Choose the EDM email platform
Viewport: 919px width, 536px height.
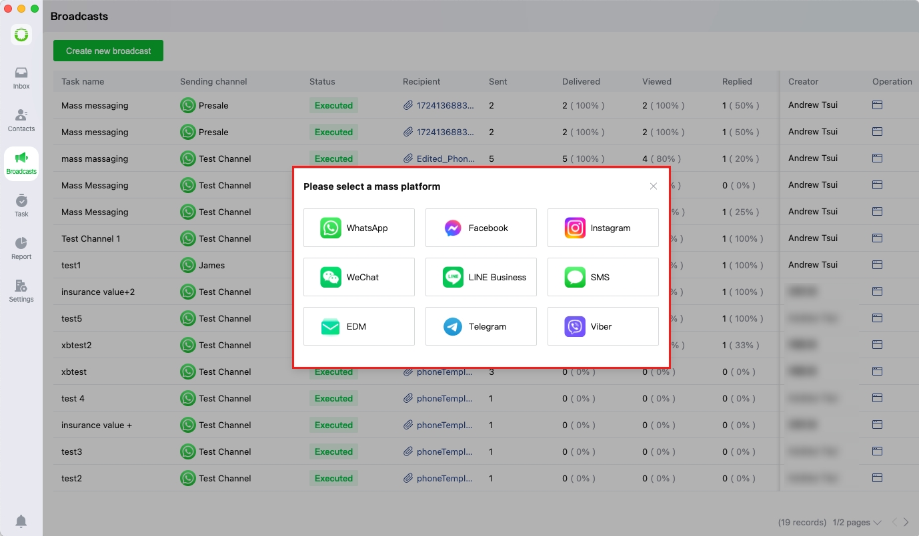click(x=359, y=326)
